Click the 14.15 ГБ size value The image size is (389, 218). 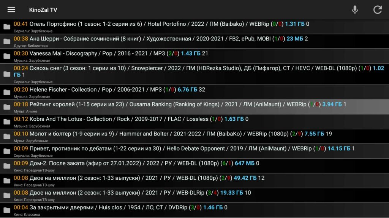(x=339, y=148)
